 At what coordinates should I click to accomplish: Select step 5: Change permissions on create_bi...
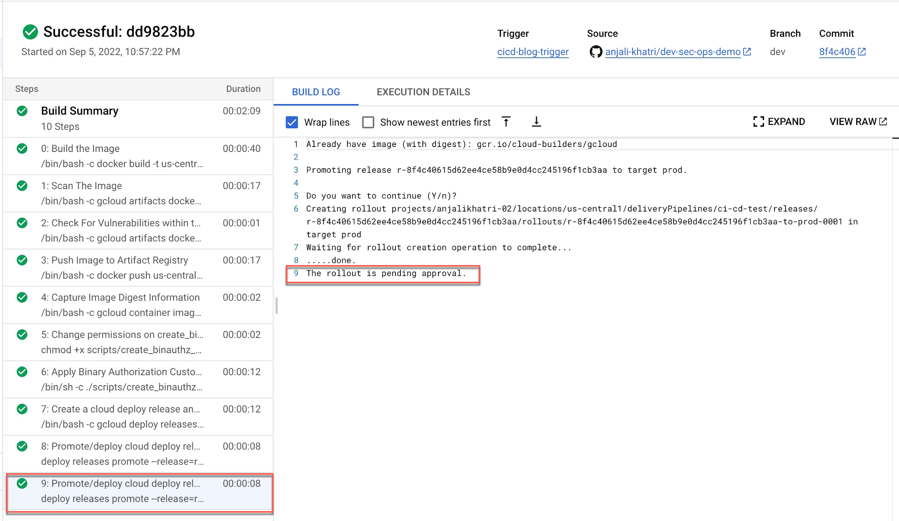tap(138, 342)
